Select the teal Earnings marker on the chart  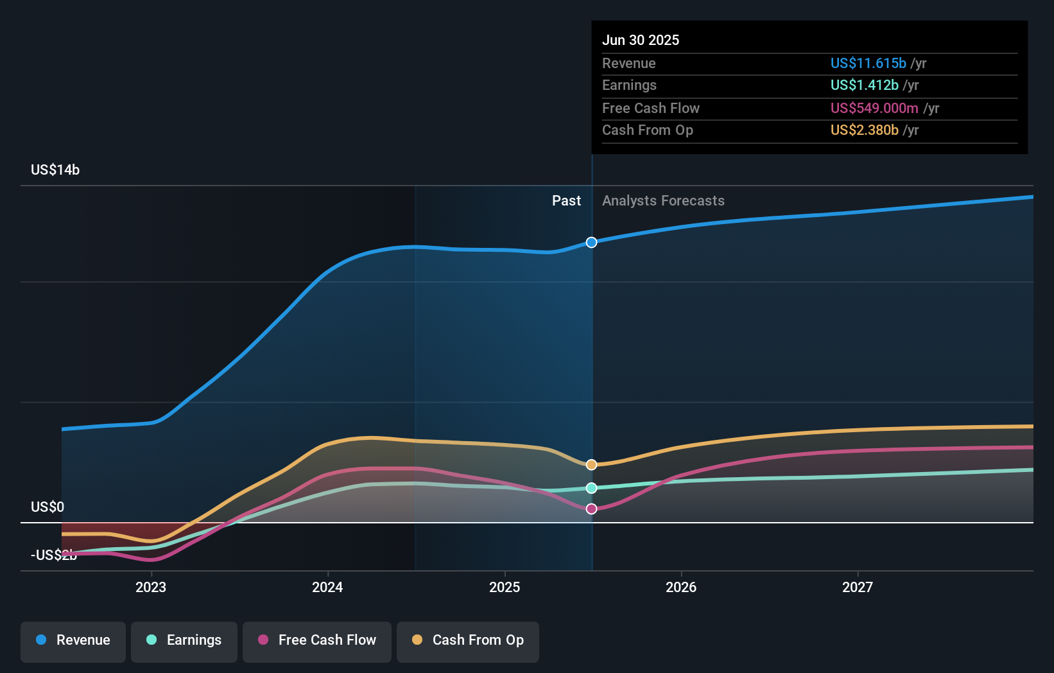point(591,488)
